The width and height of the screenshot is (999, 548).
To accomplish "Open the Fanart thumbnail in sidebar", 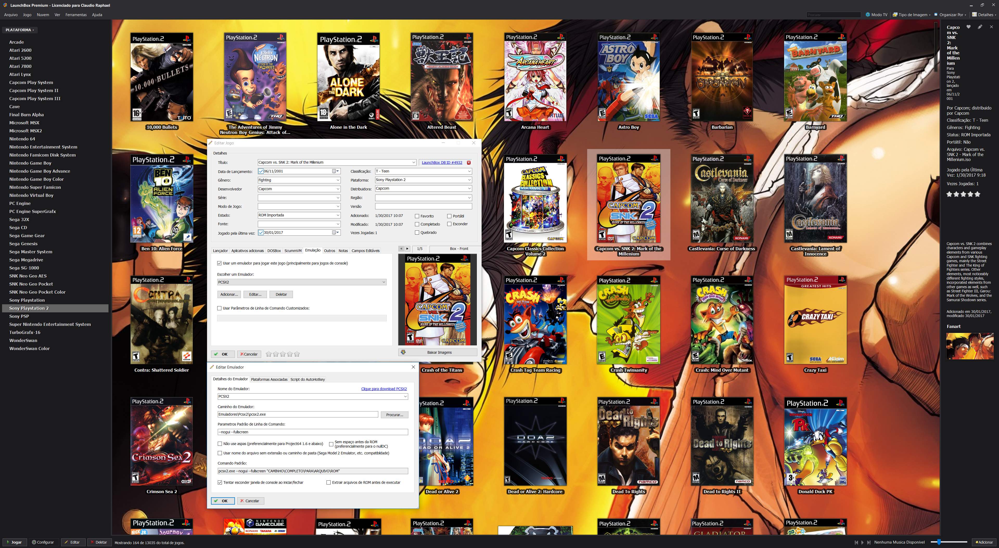I will 970,346.
